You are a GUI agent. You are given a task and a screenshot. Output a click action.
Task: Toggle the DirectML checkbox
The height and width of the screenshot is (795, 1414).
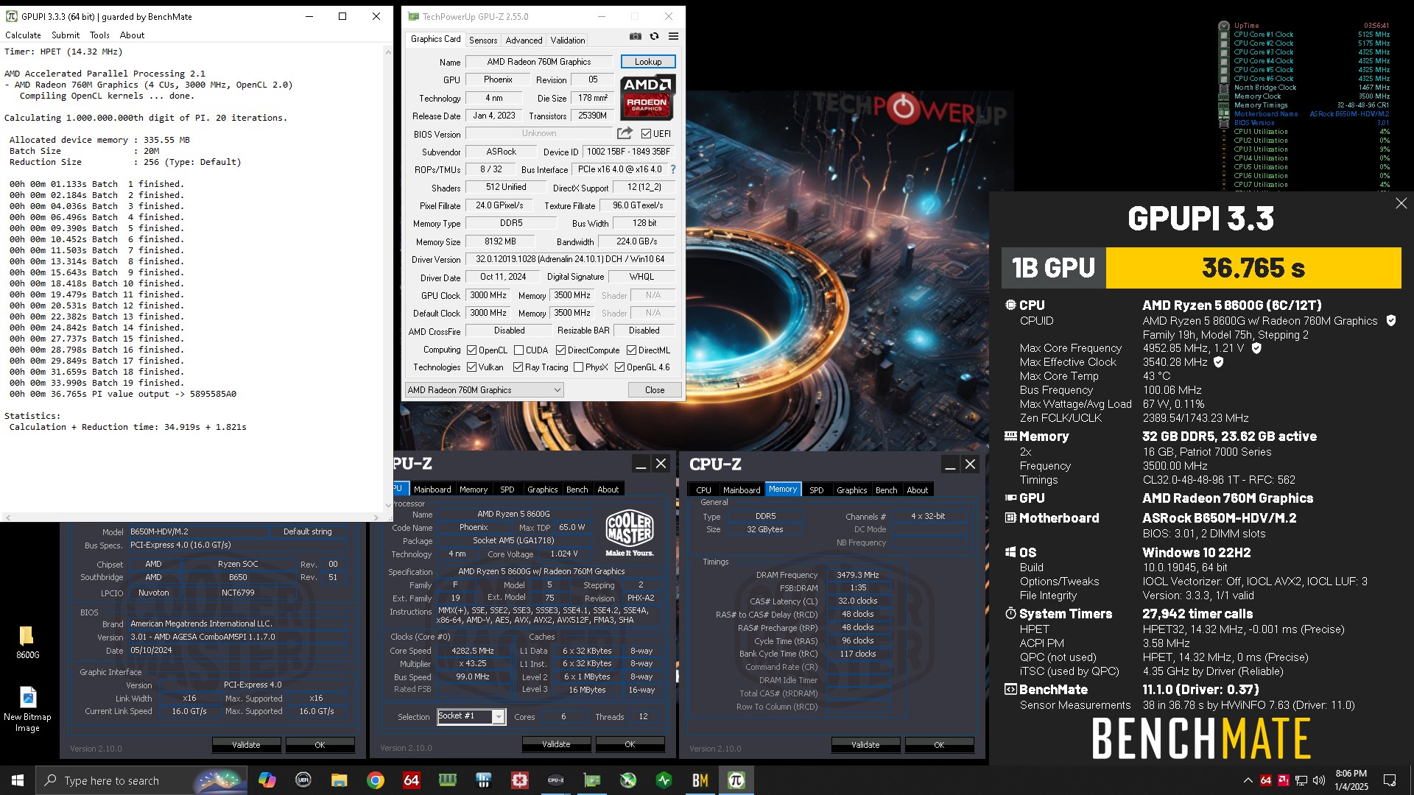pos(631,350)
